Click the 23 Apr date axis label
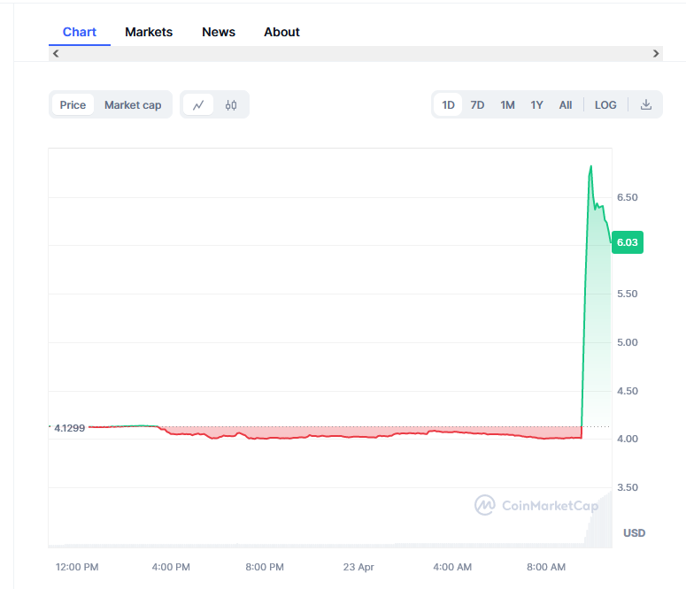Viewport: 686px width, 589px height. (358, 567)
